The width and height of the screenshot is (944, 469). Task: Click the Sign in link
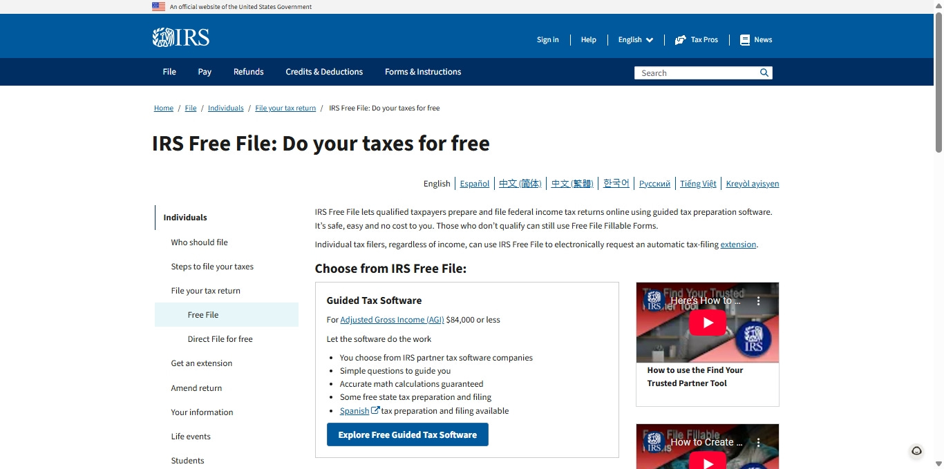point(548,40)
